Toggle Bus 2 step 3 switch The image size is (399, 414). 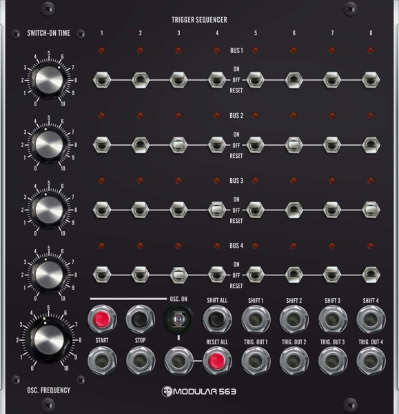click(x=178, y=145)
